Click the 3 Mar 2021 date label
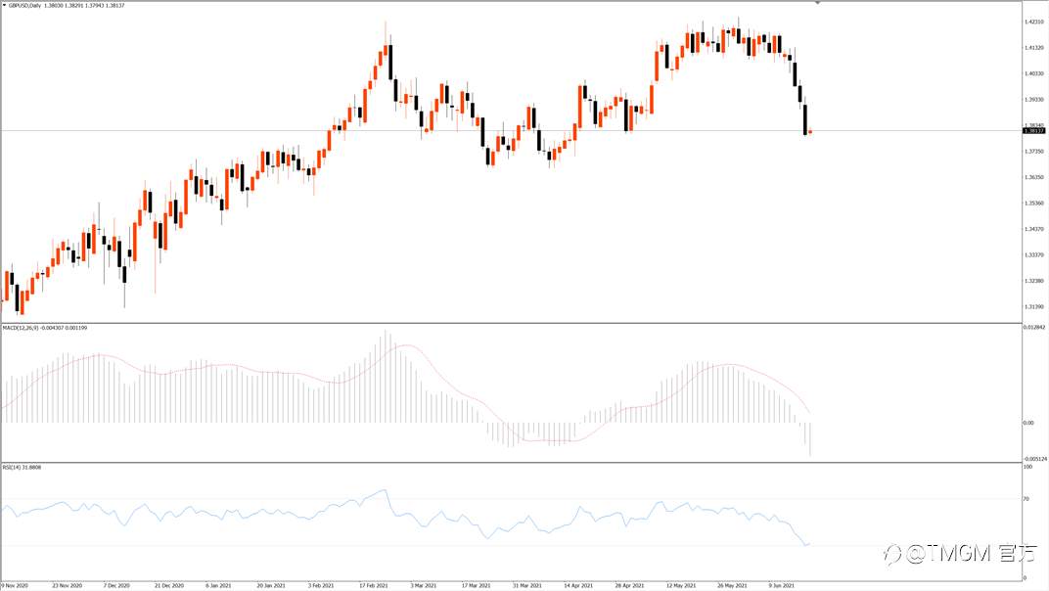The width and height of the screenshot is (1049, 591). 423,586
